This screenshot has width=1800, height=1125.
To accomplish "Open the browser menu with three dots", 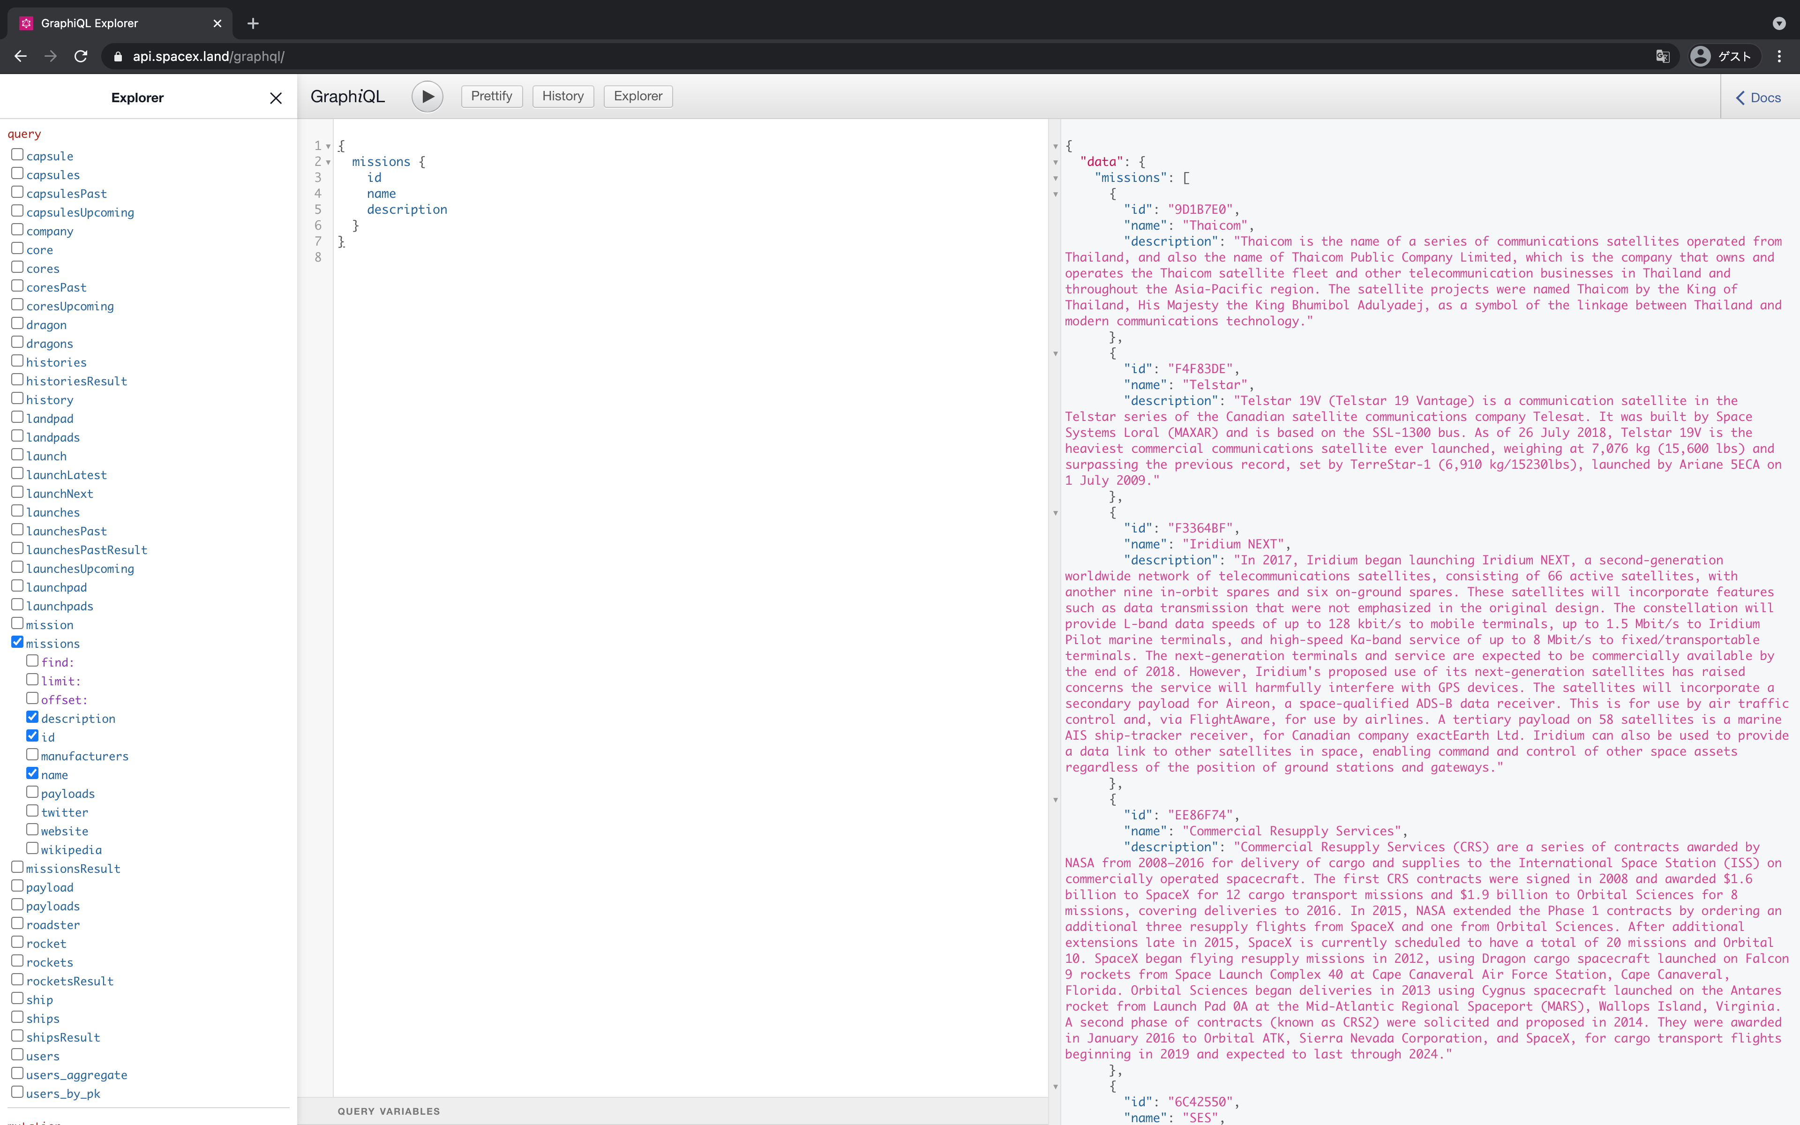I will point(1779,56).
